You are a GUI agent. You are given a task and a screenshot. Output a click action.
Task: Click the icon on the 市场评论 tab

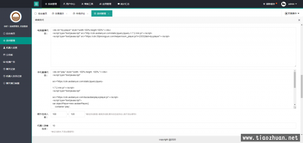74,14
